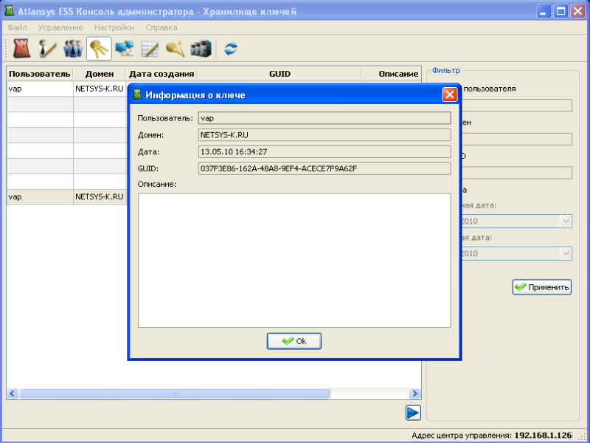
Task: Click the table's horizontal scrollbar right arrow
Action: pyautogui.click(x=415, y=394)
